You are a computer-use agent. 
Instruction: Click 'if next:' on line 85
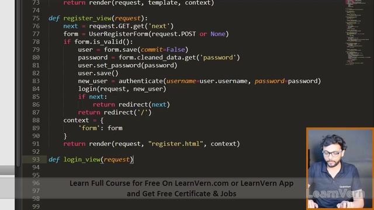coord(92,97)
